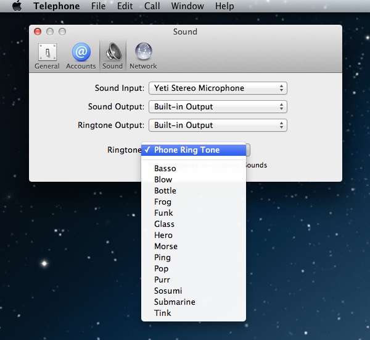Open the Edit menu
370x340 pixels.
click(x=125, y=6)
